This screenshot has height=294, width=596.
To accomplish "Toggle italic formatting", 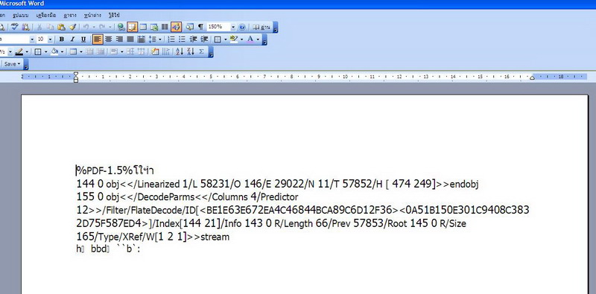I will pos(72,39).
